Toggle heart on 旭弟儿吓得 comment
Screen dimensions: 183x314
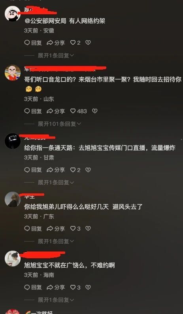coord(75,229)
